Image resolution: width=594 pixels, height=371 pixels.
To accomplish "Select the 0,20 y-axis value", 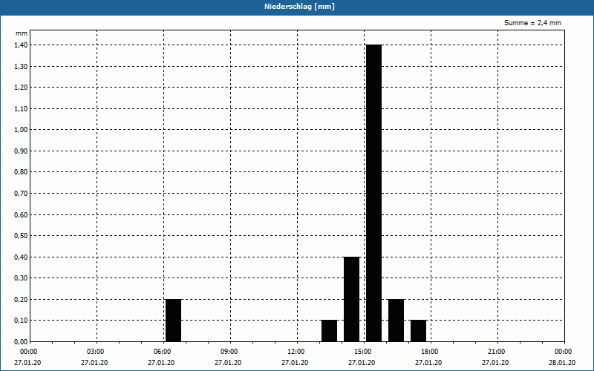I will 22,300.
